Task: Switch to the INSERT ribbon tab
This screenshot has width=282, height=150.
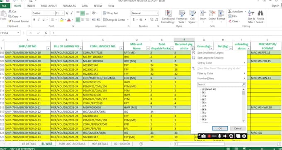Action: coord(31,6)
